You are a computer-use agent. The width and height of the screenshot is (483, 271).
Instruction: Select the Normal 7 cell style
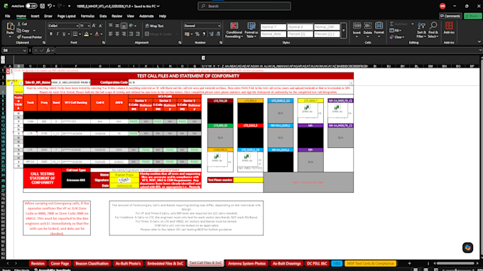[273, 27]
